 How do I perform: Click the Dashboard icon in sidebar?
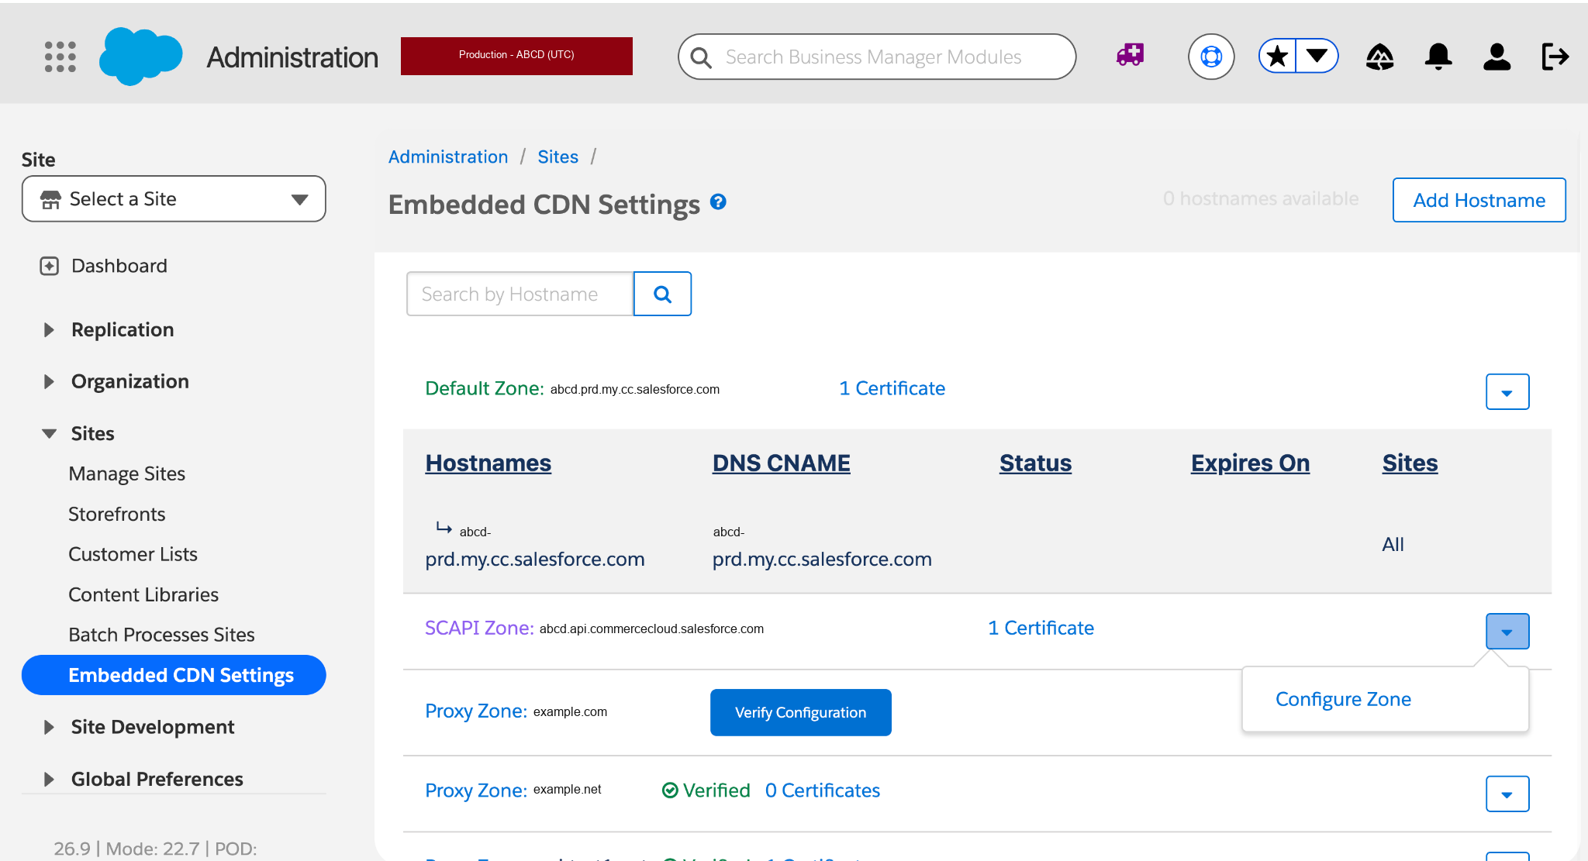point(49,266)
